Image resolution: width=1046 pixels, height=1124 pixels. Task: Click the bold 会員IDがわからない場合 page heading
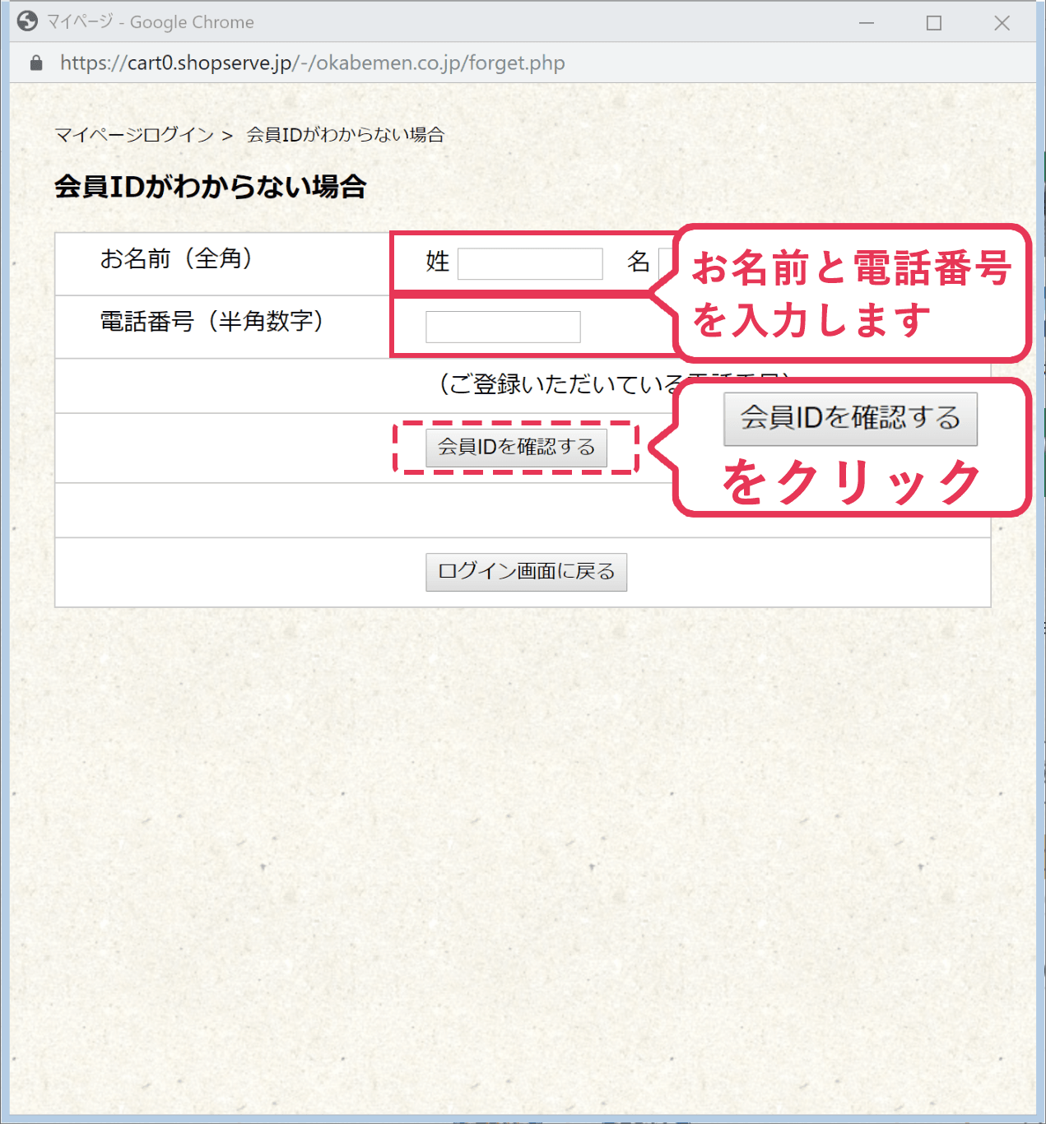coord(210,187)
